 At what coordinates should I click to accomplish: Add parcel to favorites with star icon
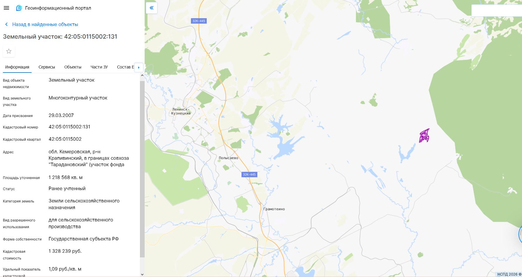point(9,51)
